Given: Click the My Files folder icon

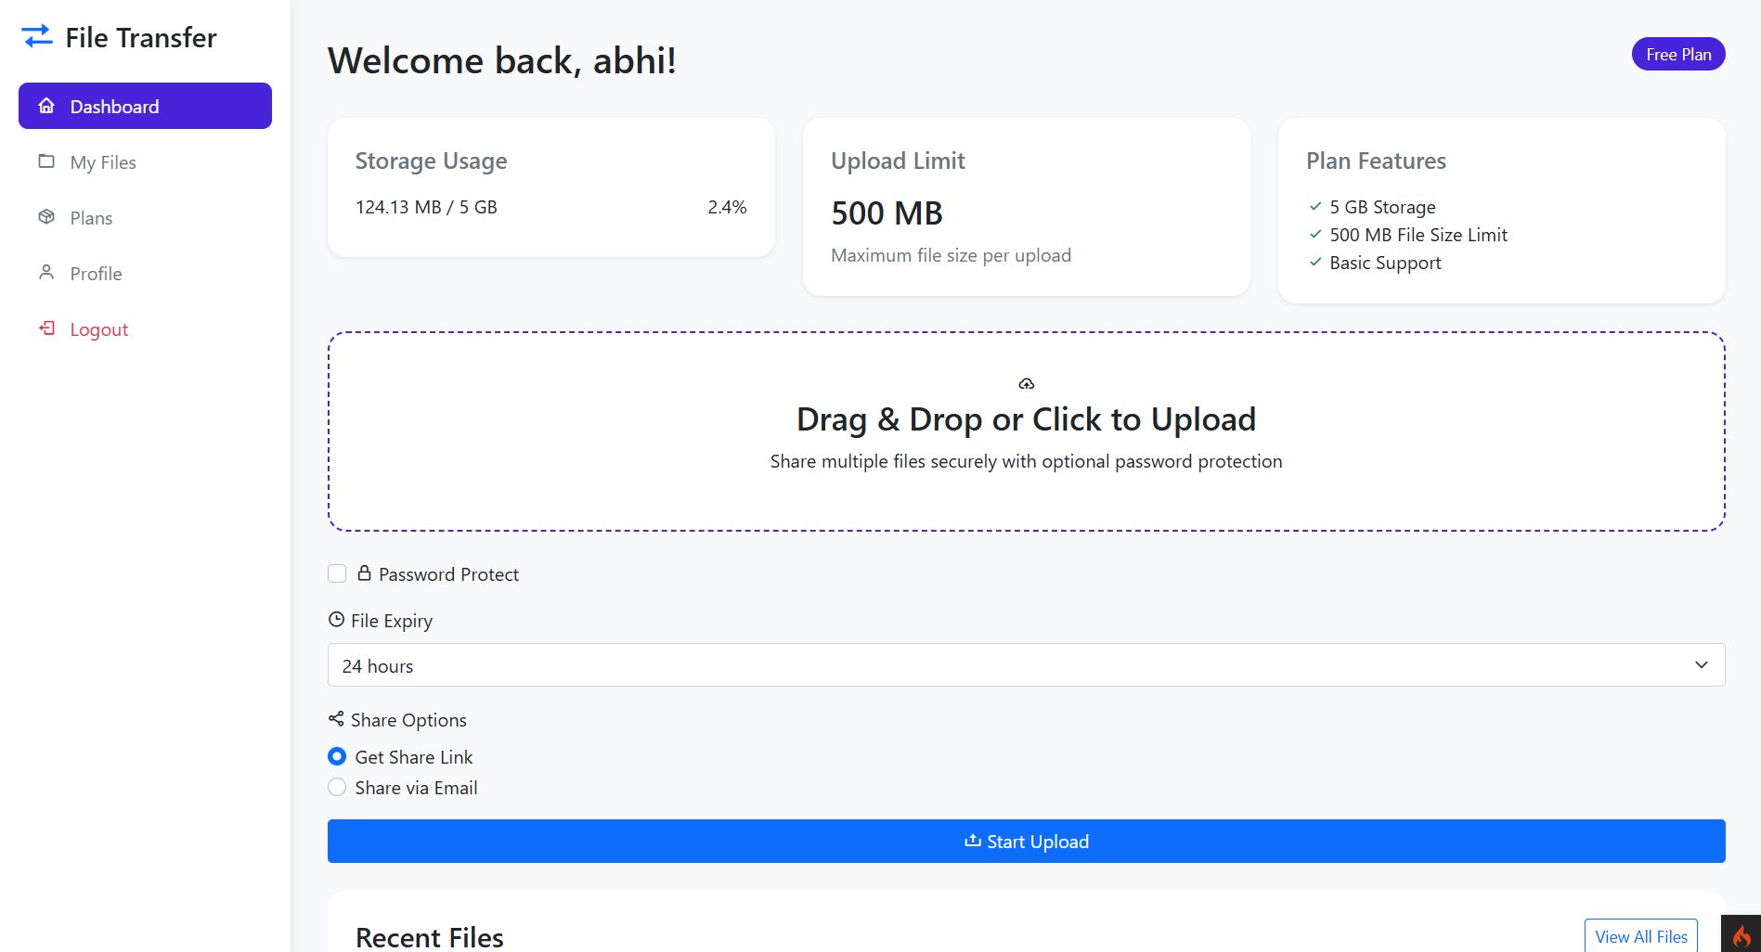Looking at the screenshot, I should (x=46, y=161).
